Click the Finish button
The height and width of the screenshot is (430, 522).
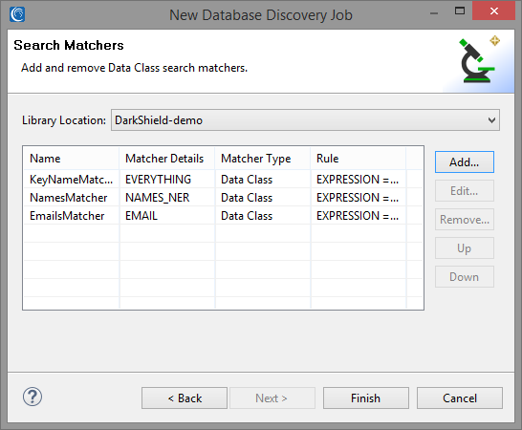coord(365,398)
